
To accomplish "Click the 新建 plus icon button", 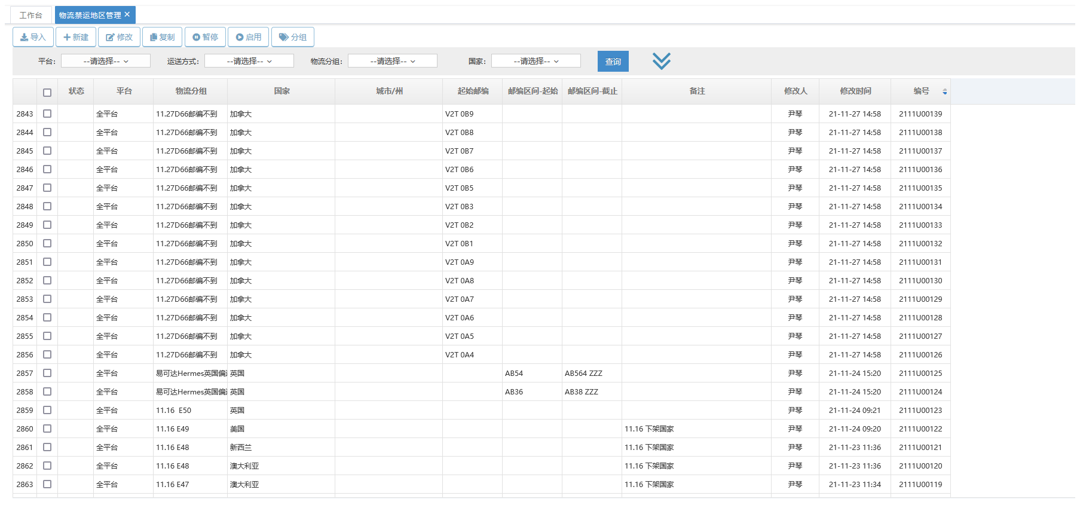I will click(76, 37).
